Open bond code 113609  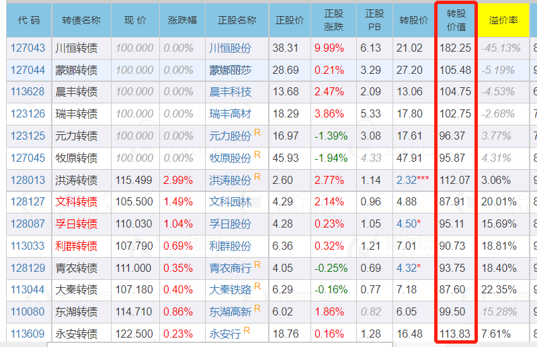click(x=28, y=334)
